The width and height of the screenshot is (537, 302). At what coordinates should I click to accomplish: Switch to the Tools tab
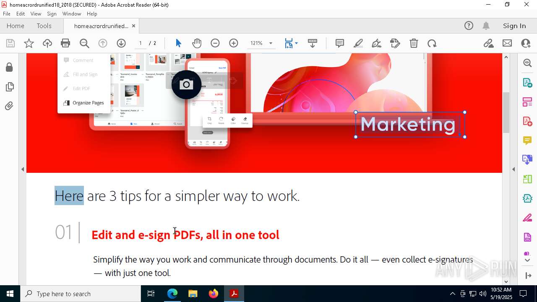coord(44,26)
